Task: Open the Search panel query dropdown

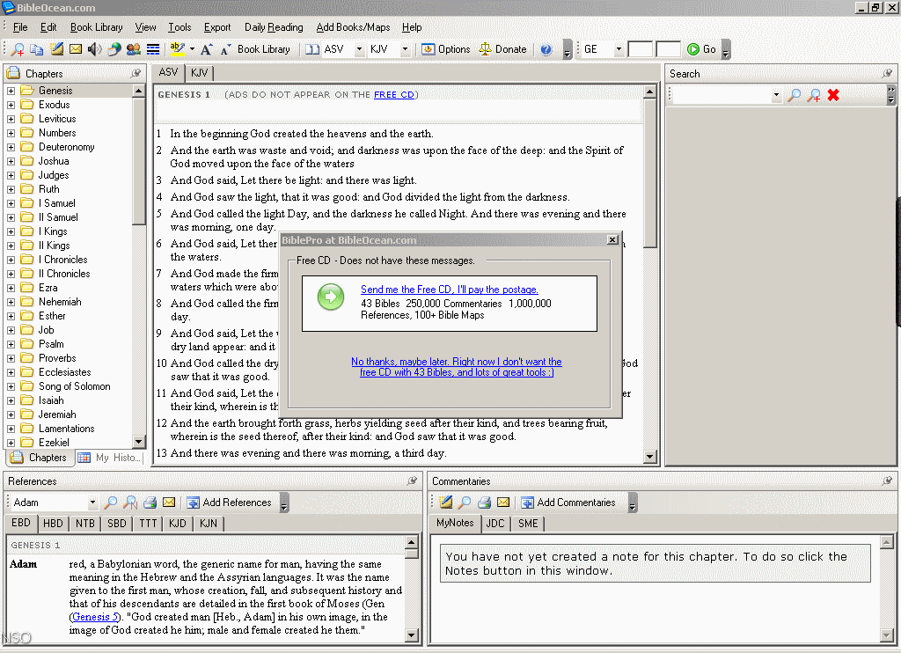Action: coord(776,95)
